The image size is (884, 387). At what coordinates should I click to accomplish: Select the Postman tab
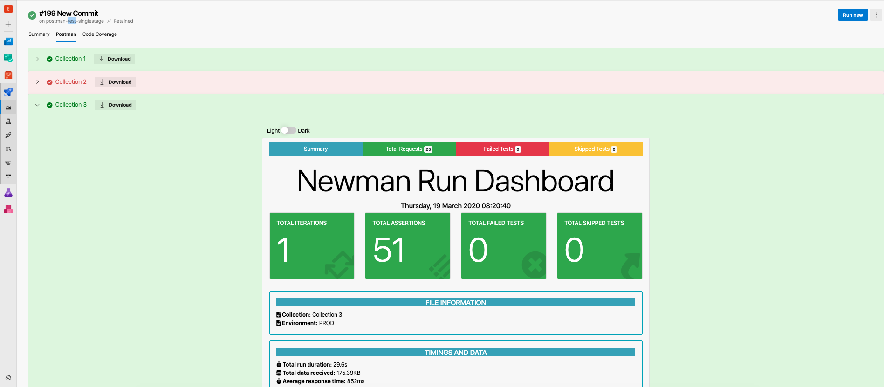[x=66, y=34]
